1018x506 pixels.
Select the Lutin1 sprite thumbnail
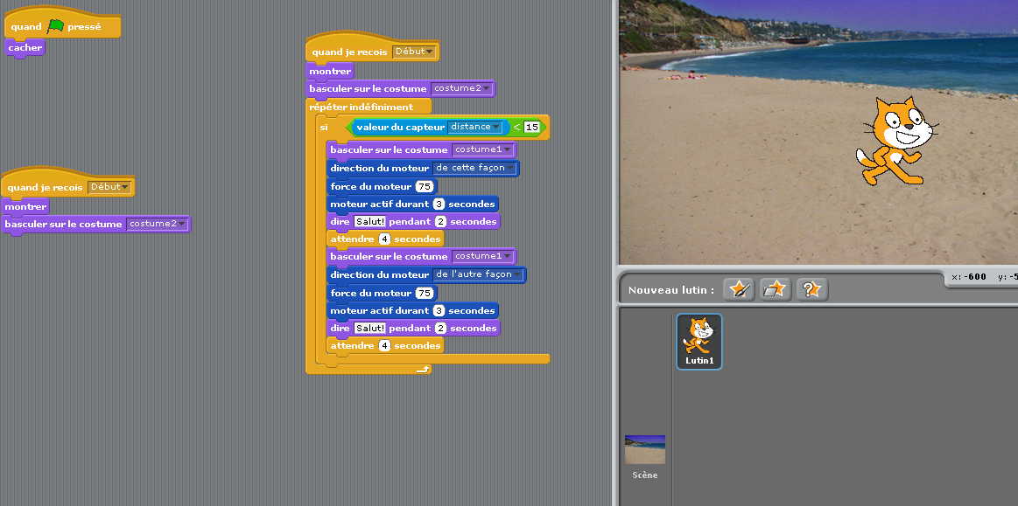[x=699, y=342]
